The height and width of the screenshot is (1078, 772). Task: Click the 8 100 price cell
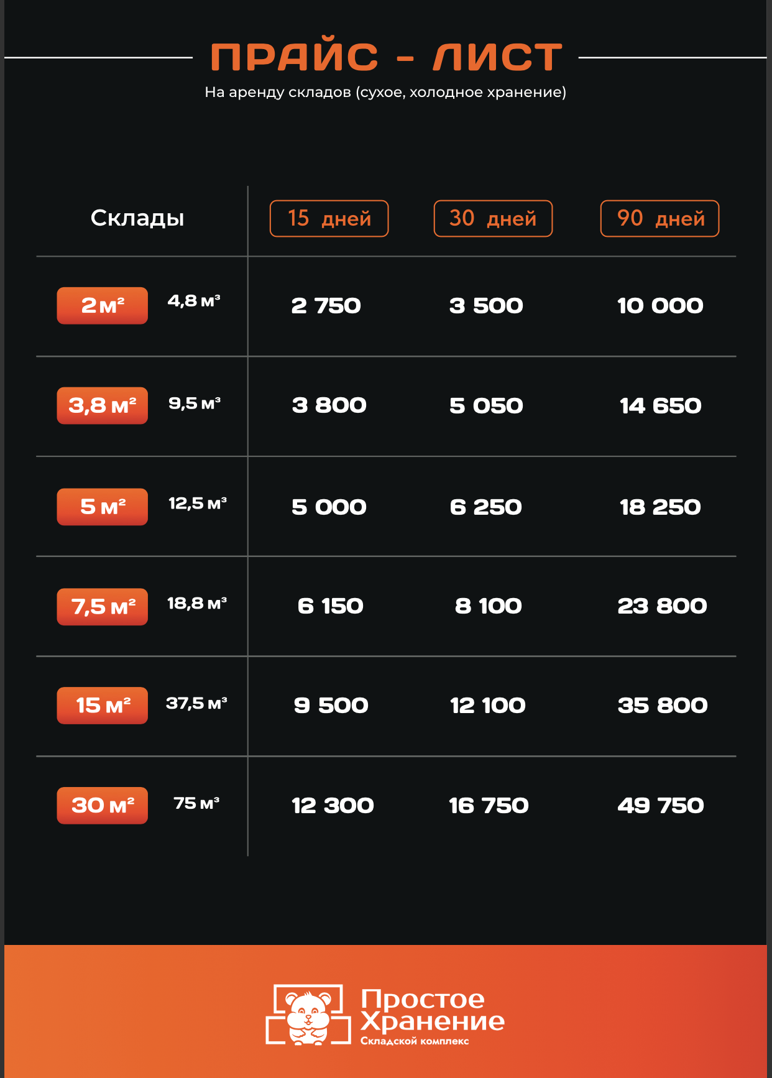click(489, 606)
